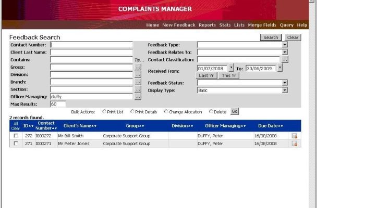Image resolution: width=365 pixels, height=208 pixels.
Task: Open the Received From date picker arrow
Action: (x=232, y=68)
